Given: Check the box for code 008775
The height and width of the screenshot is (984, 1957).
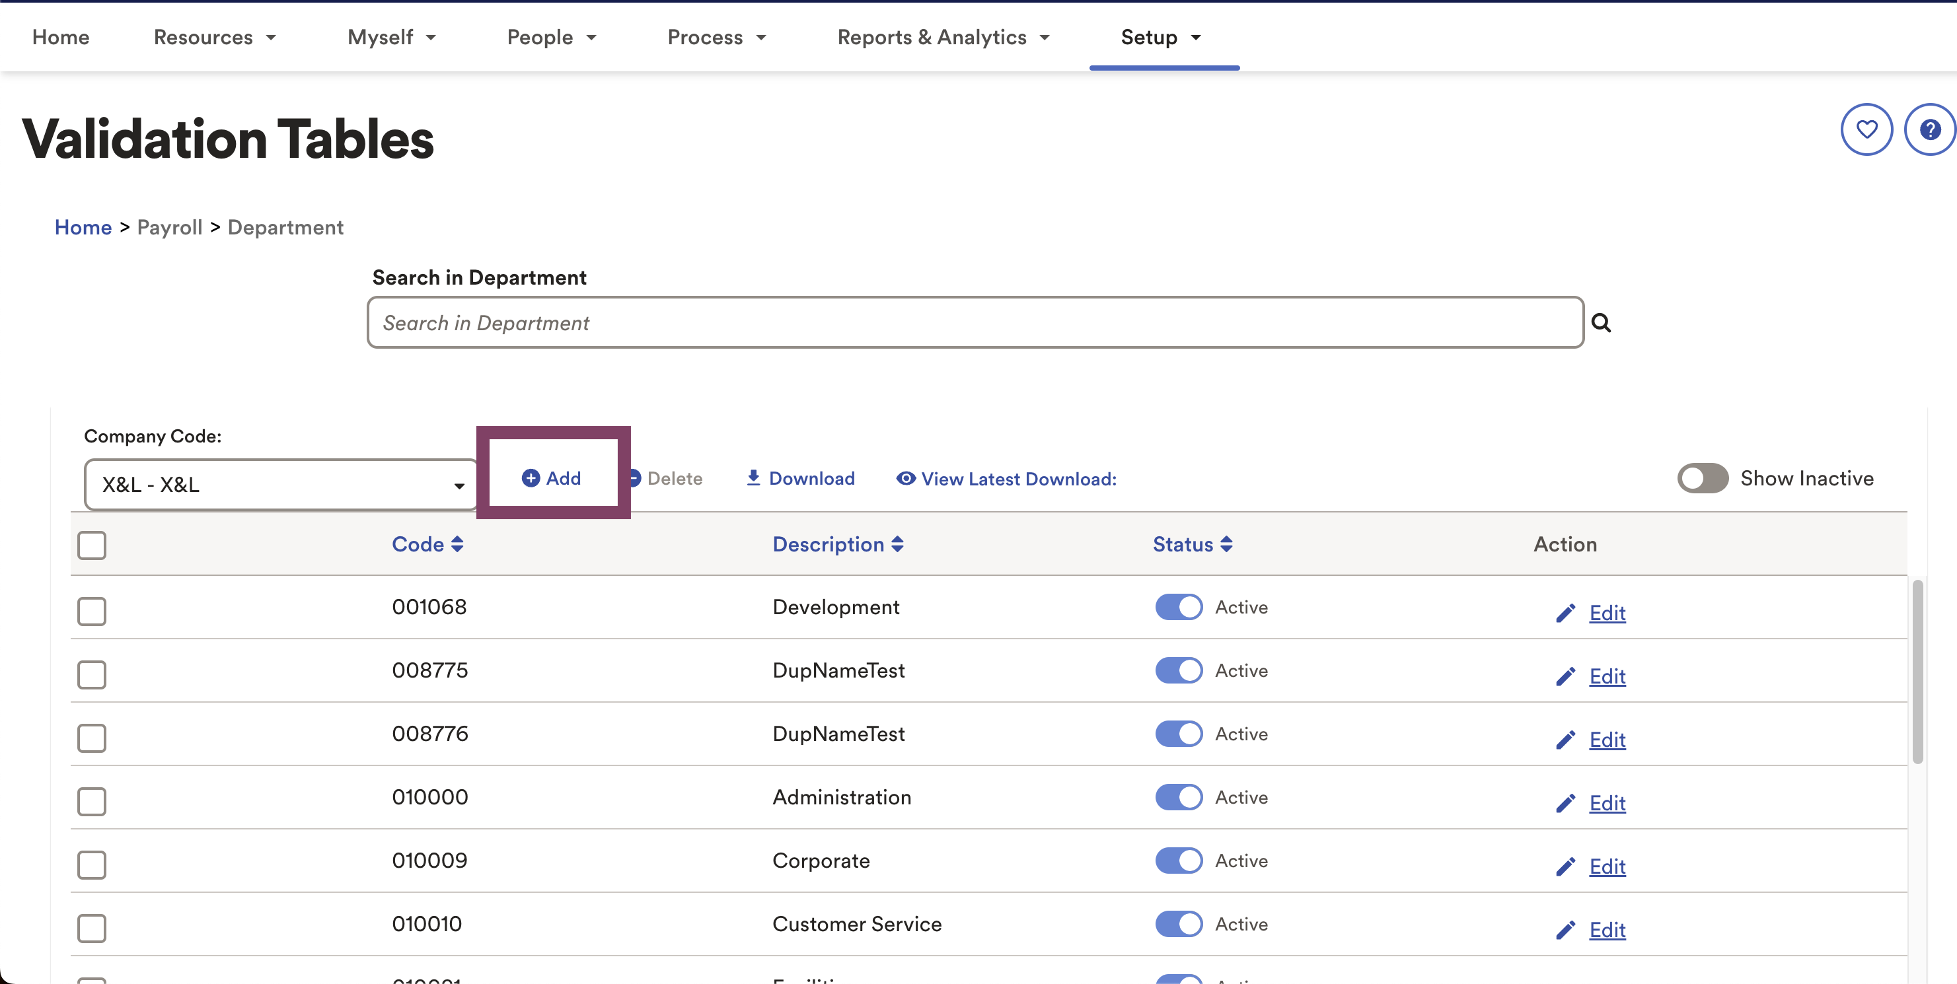Looking at the screenshot, I should 92,675.
